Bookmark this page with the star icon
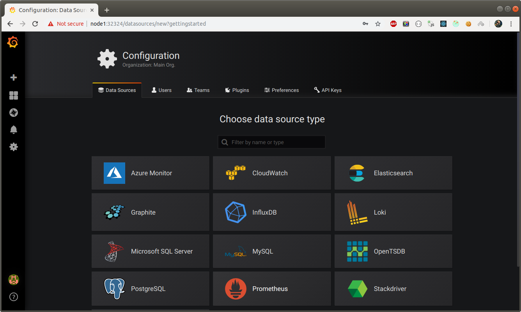The image size is (521, 312). click(378, 24)
